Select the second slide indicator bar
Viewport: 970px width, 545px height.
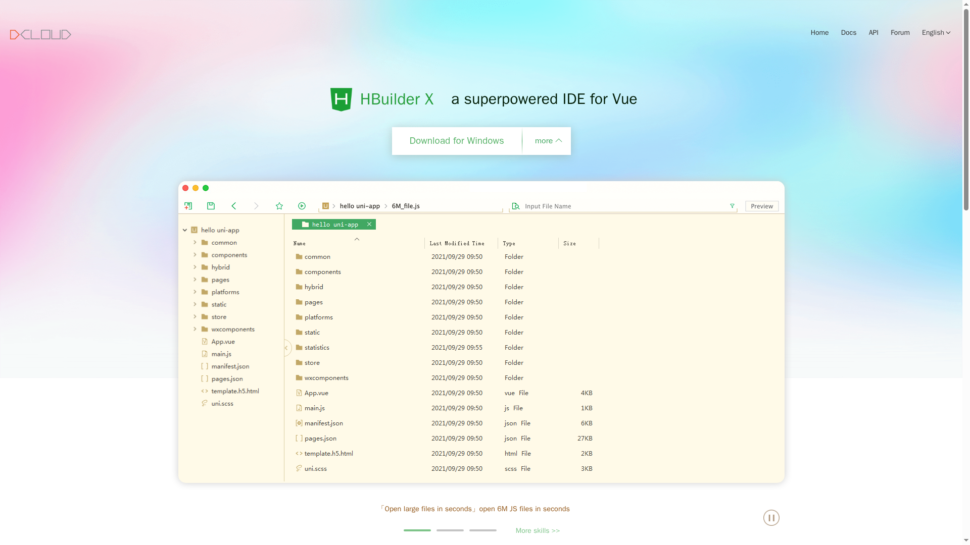(x=450, y=530)
